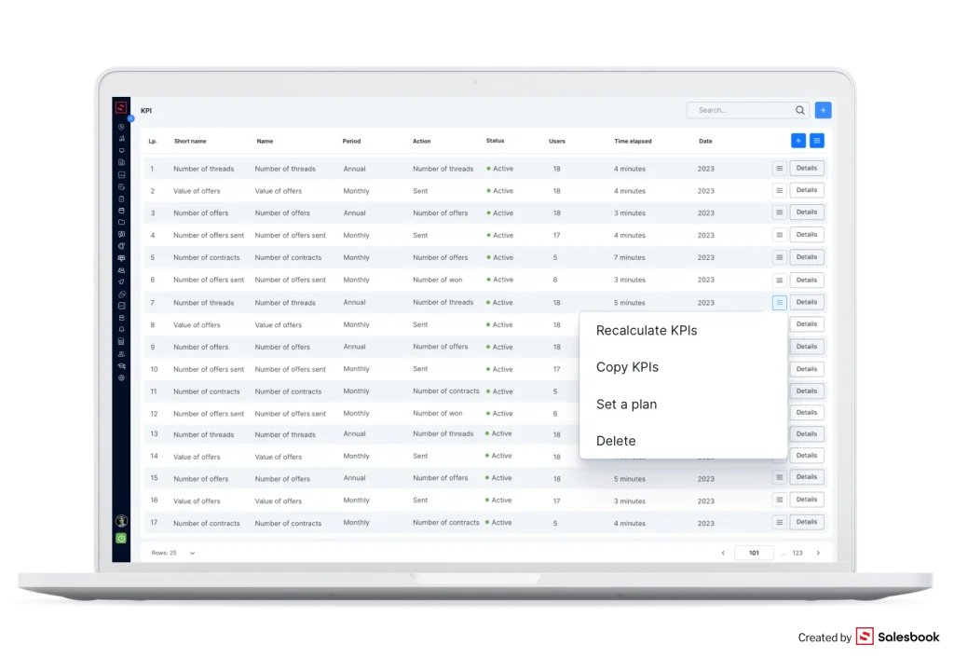Open Details for row 7

(807, 302)
